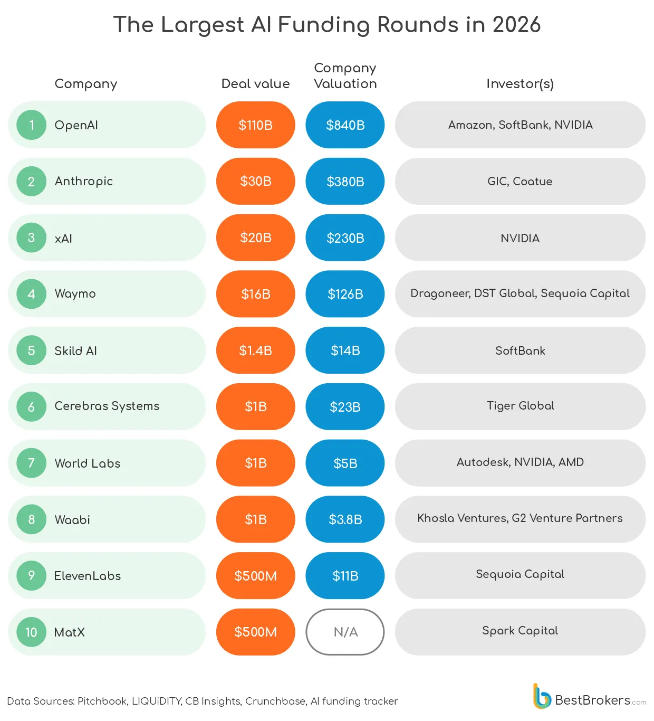Click the rank 9 badge beside ElevenLabs
This screenshot has height=721, width=654.
[x=32, y=576]
